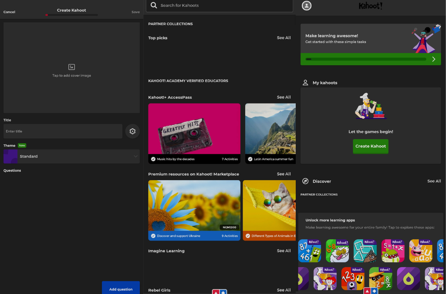The image size is (446, 294).
Task: Click the Add question button
Action: [121, 288]
